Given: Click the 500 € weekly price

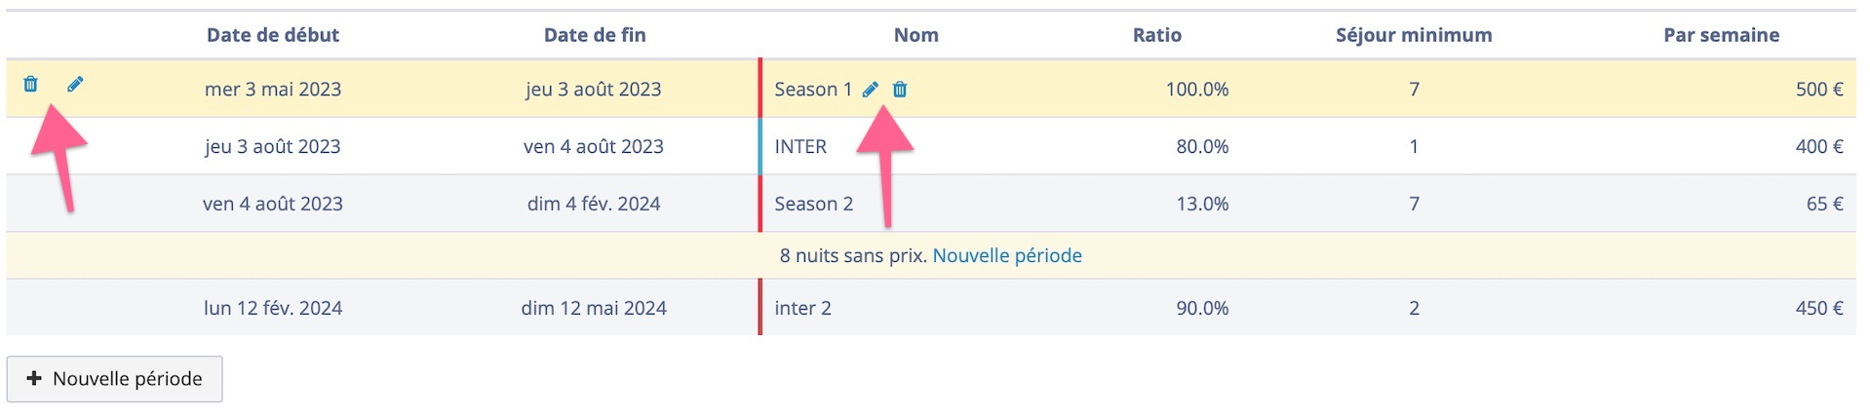Looking at the screenshot, I should point(1818,89).
